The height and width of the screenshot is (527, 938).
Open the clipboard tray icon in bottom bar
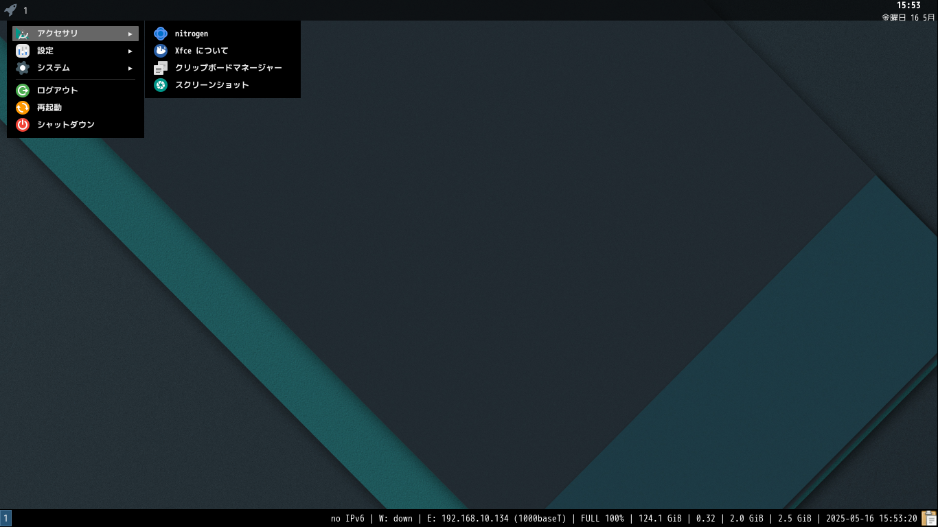click(x=929, y=518)
